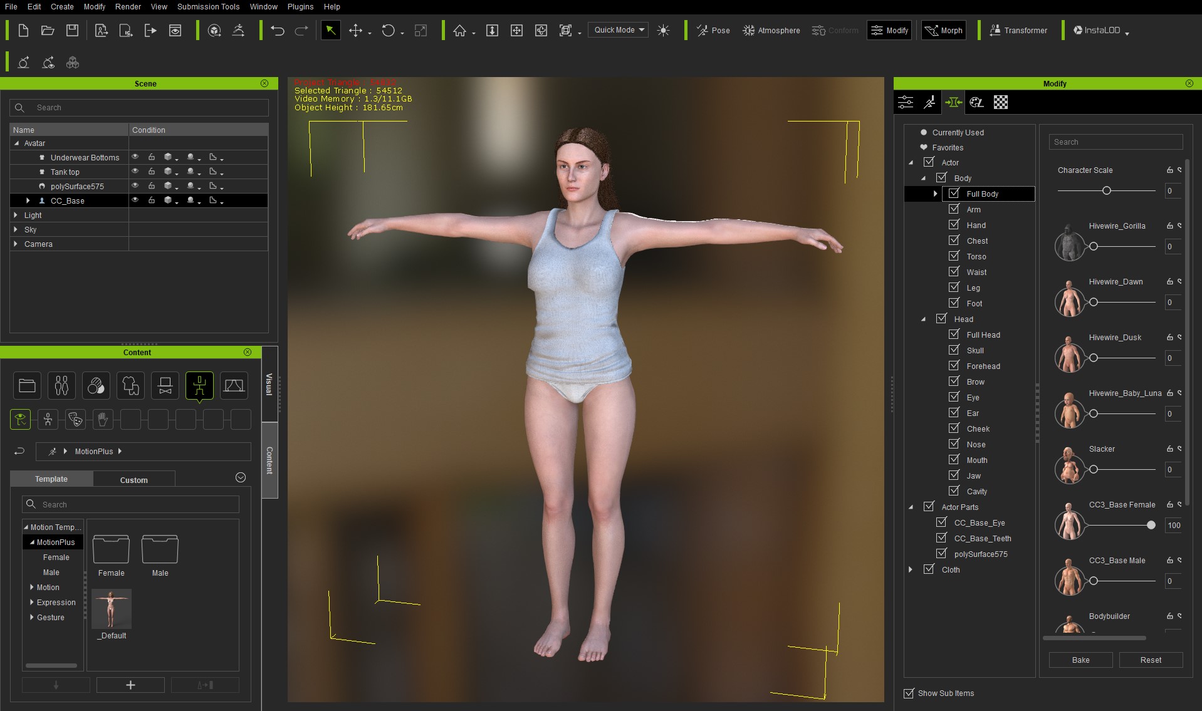Open the Quick Mode dropdown

click(x=619, y=30)
